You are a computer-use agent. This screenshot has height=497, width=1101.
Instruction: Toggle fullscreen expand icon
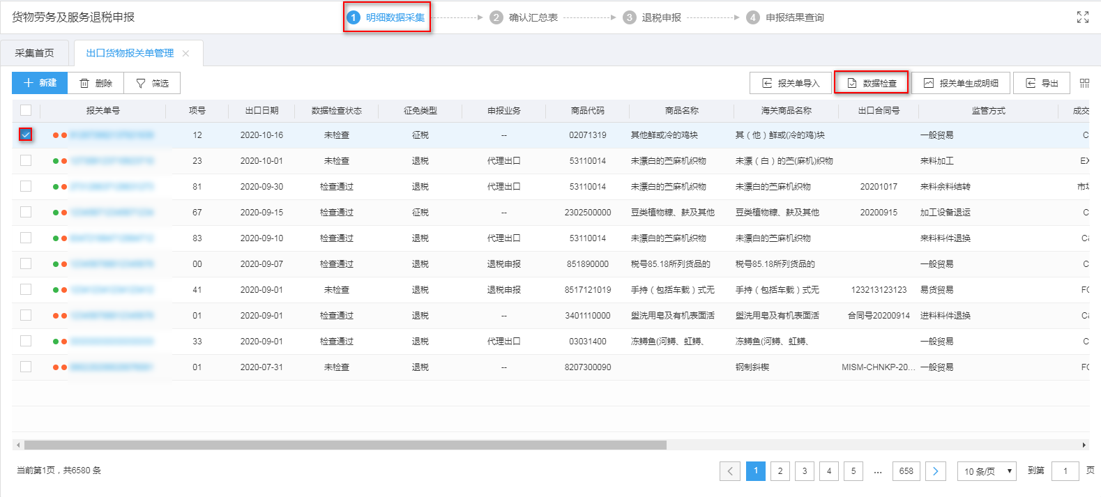pos(1082,17)
